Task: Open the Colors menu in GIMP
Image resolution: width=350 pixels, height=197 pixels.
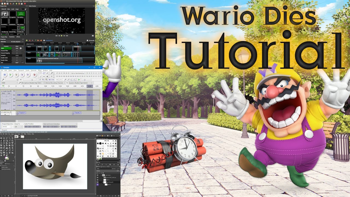Action: pyautogui.click(x=19, y=134)
